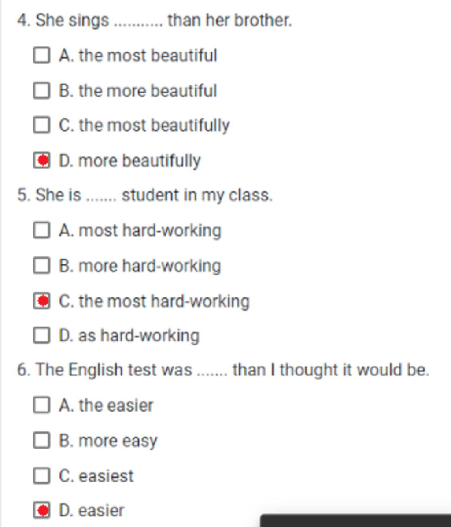Click question 4 text 'She sings ... than her brother'
451x527 pixels.
[x=154, y=20]
